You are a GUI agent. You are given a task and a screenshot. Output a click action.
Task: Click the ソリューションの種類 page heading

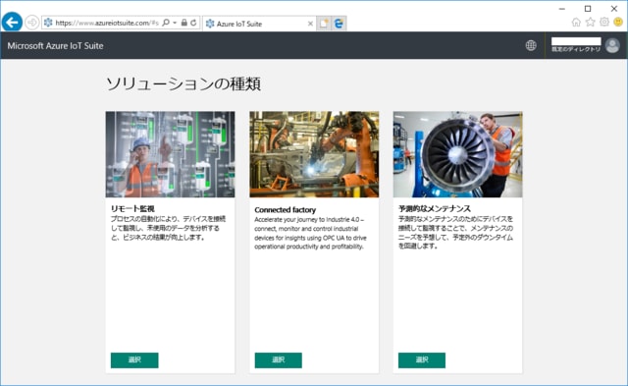click(x=183, y=83)
